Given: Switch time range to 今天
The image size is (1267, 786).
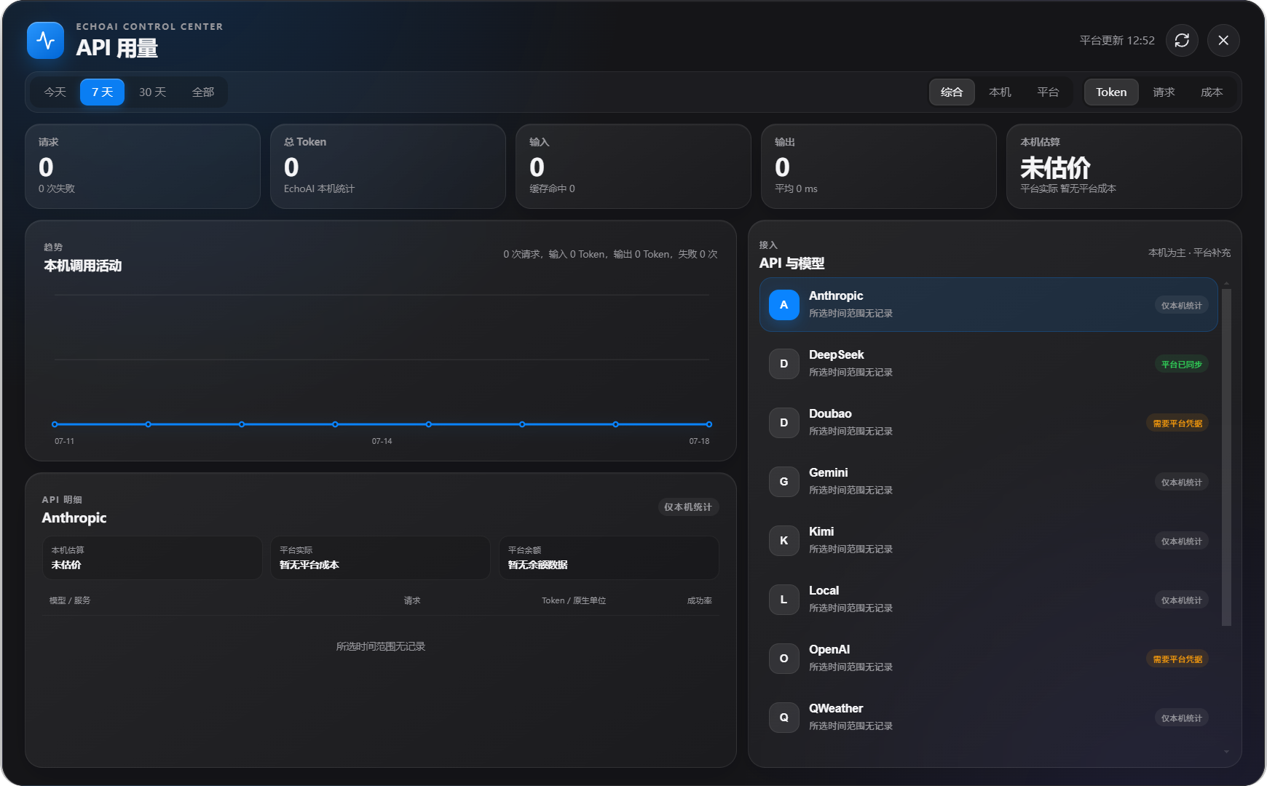Looking at the screenshot, I should pos(55,92).
